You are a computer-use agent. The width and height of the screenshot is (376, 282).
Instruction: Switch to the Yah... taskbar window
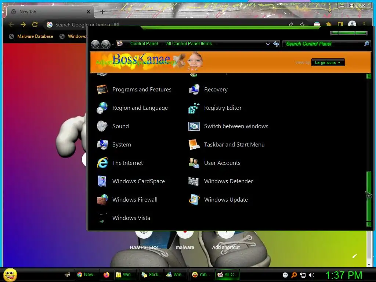[x=202, y=275]
